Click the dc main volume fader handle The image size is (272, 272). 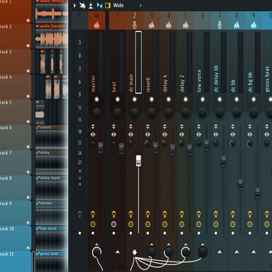(139, 161)
